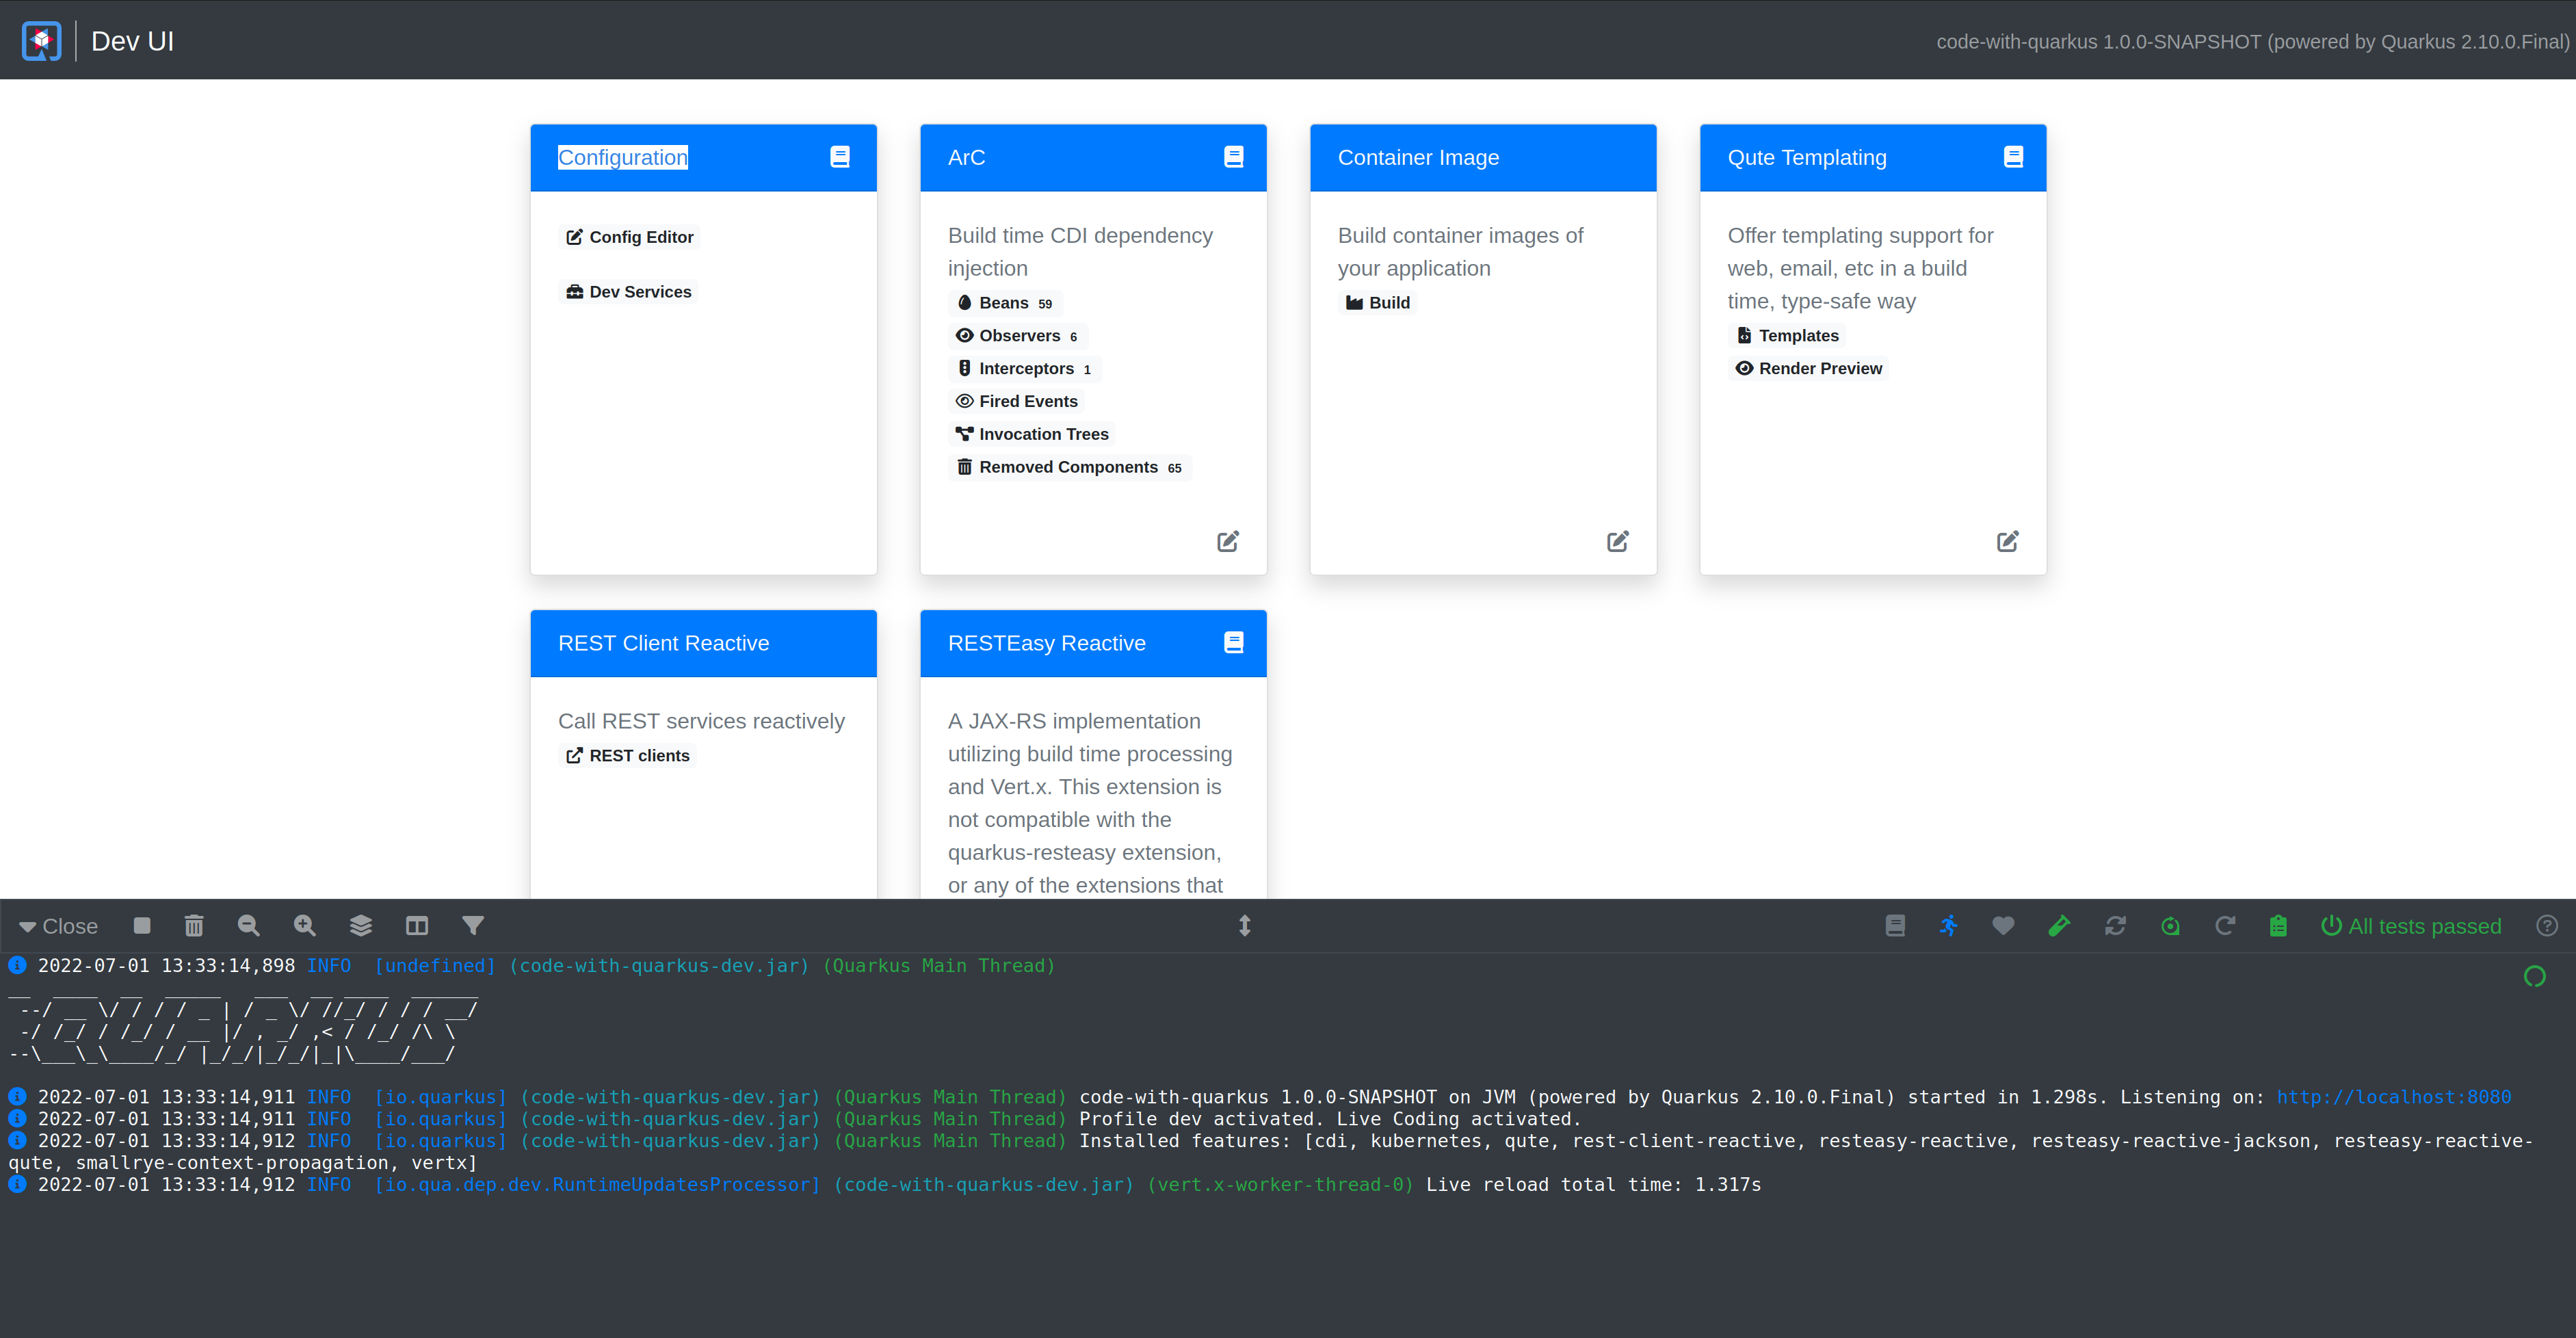Open the log levels layers icon
2576x1338 pixels.
[361, 925]
